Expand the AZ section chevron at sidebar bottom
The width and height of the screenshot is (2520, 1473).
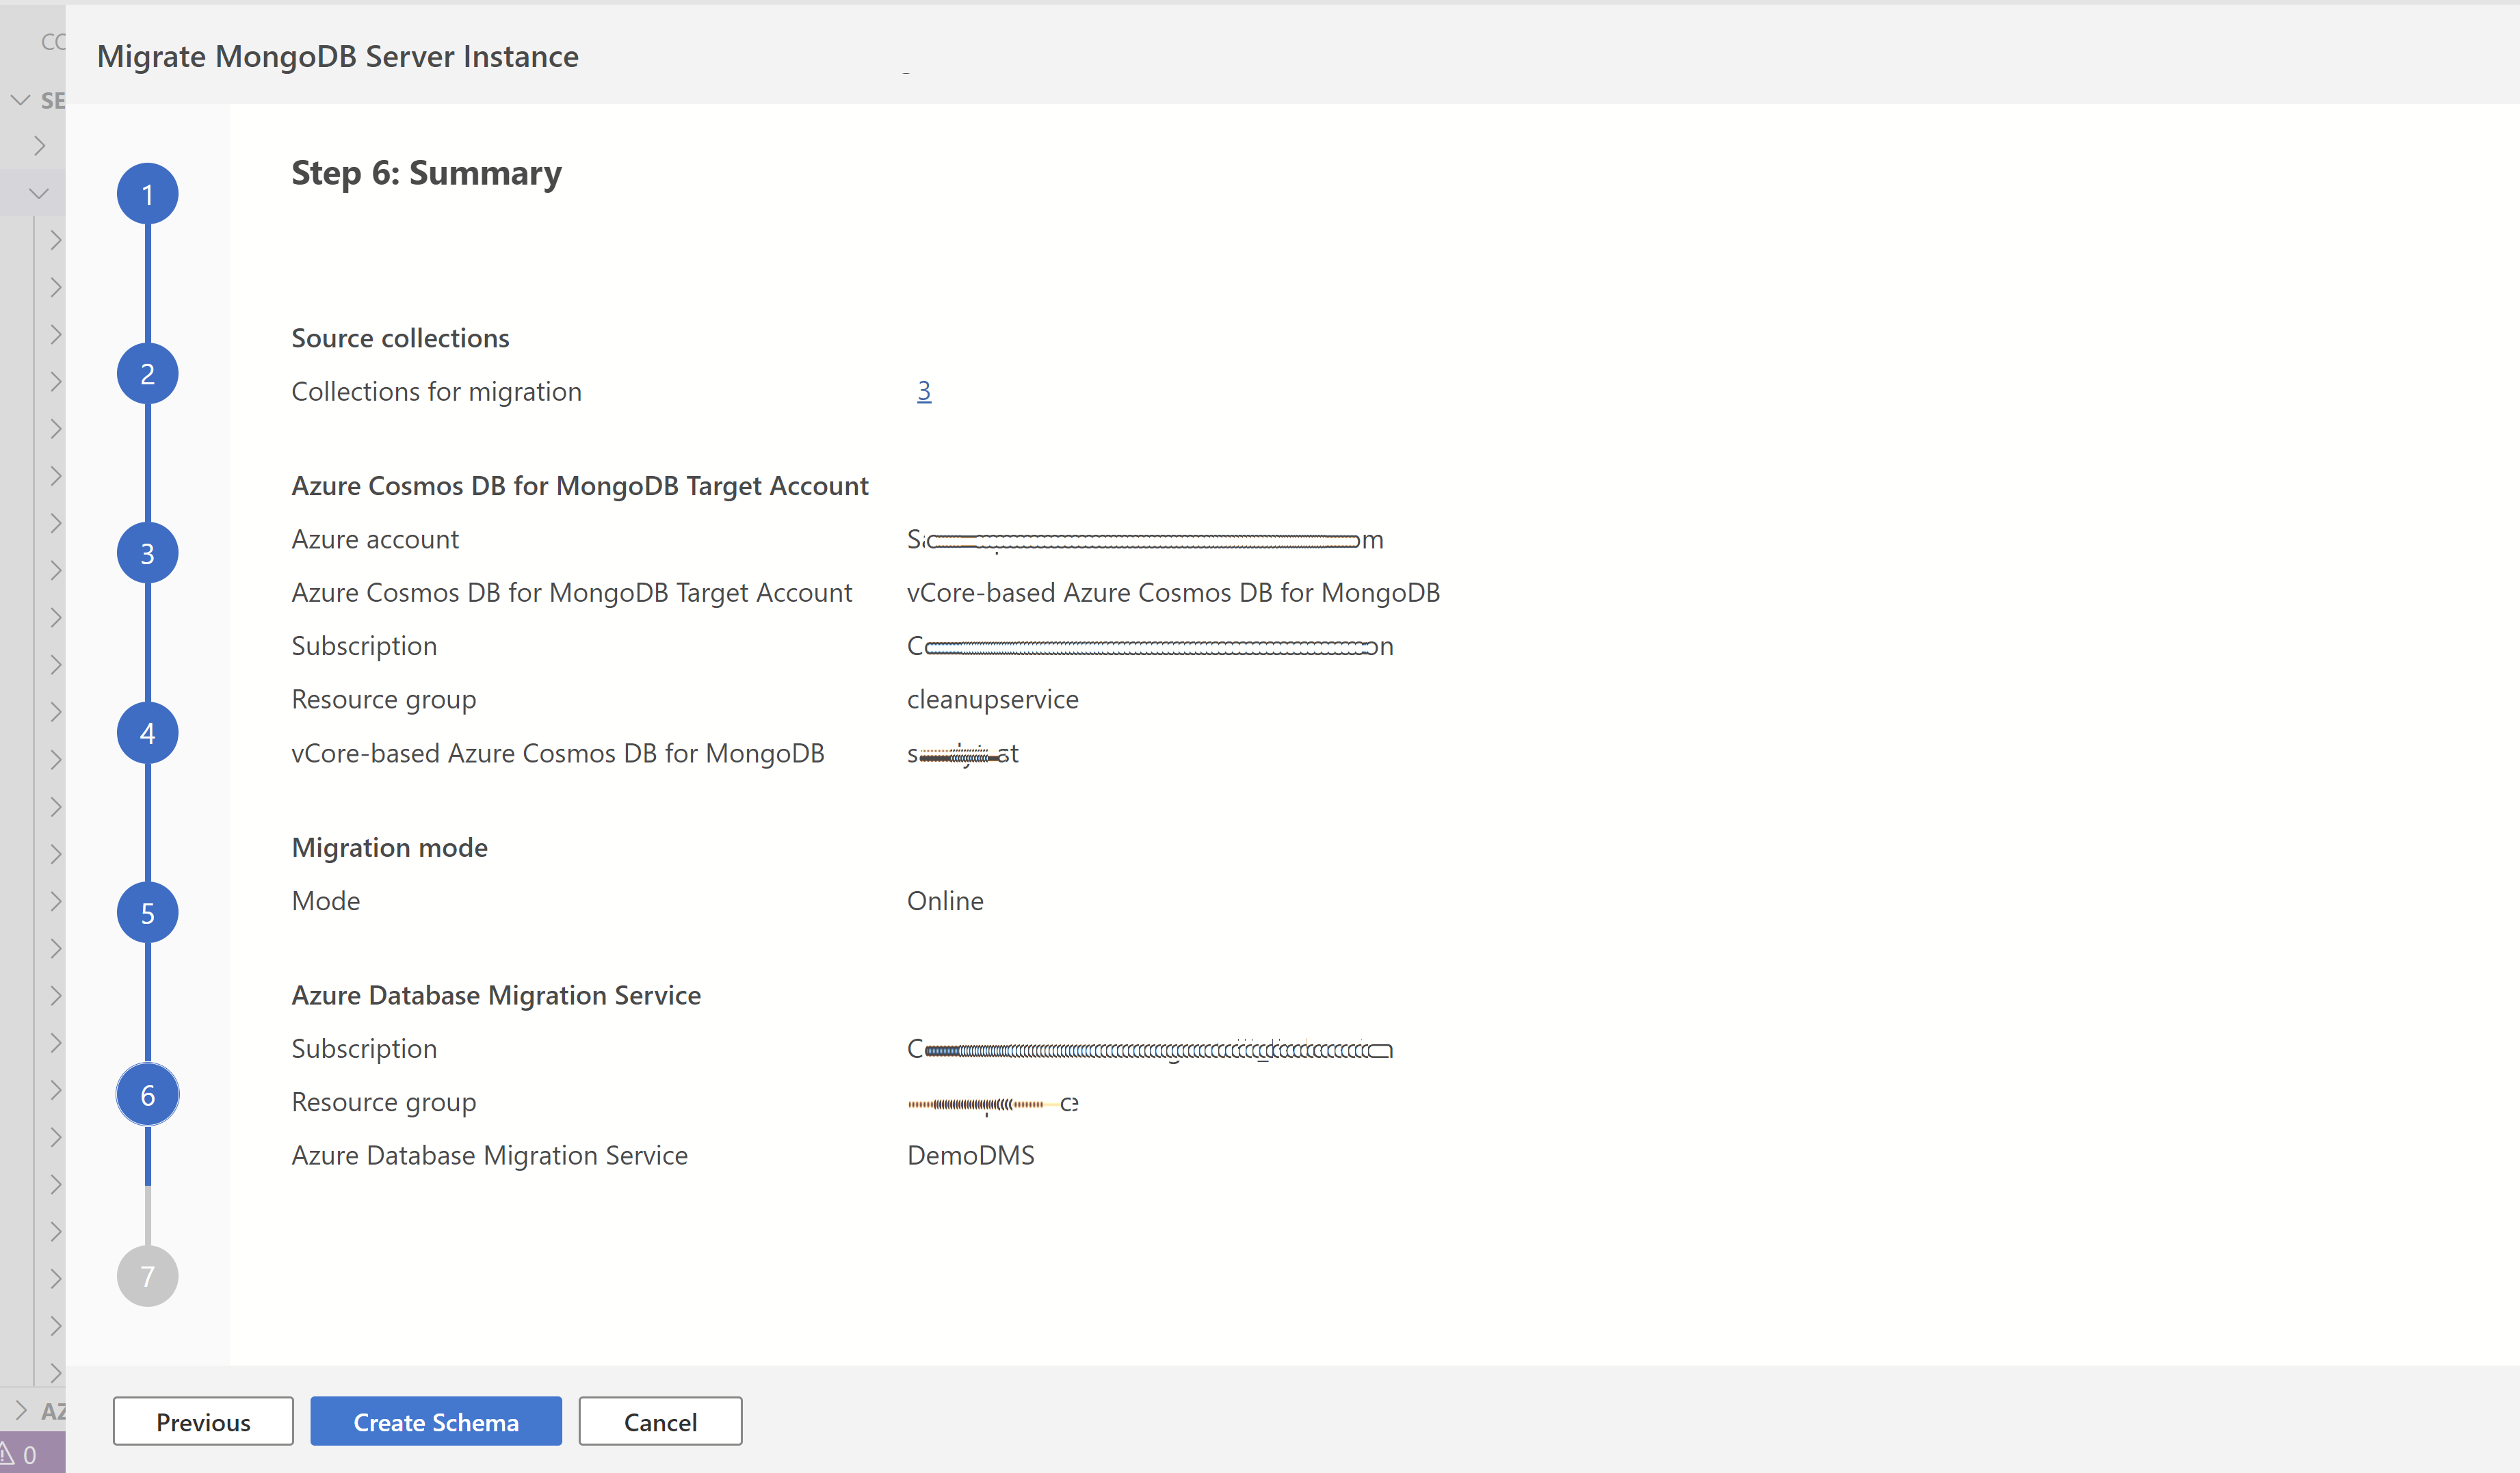pyautogui.click(x=20, y=1410)
